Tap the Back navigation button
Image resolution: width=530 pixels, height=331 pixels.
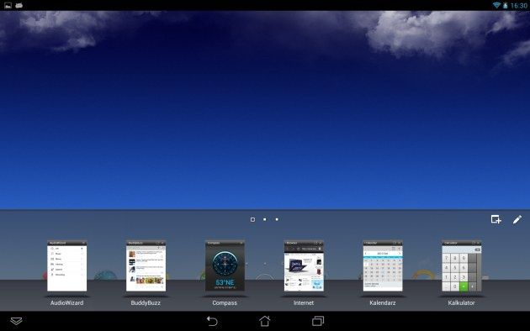(x=212, y=321)
